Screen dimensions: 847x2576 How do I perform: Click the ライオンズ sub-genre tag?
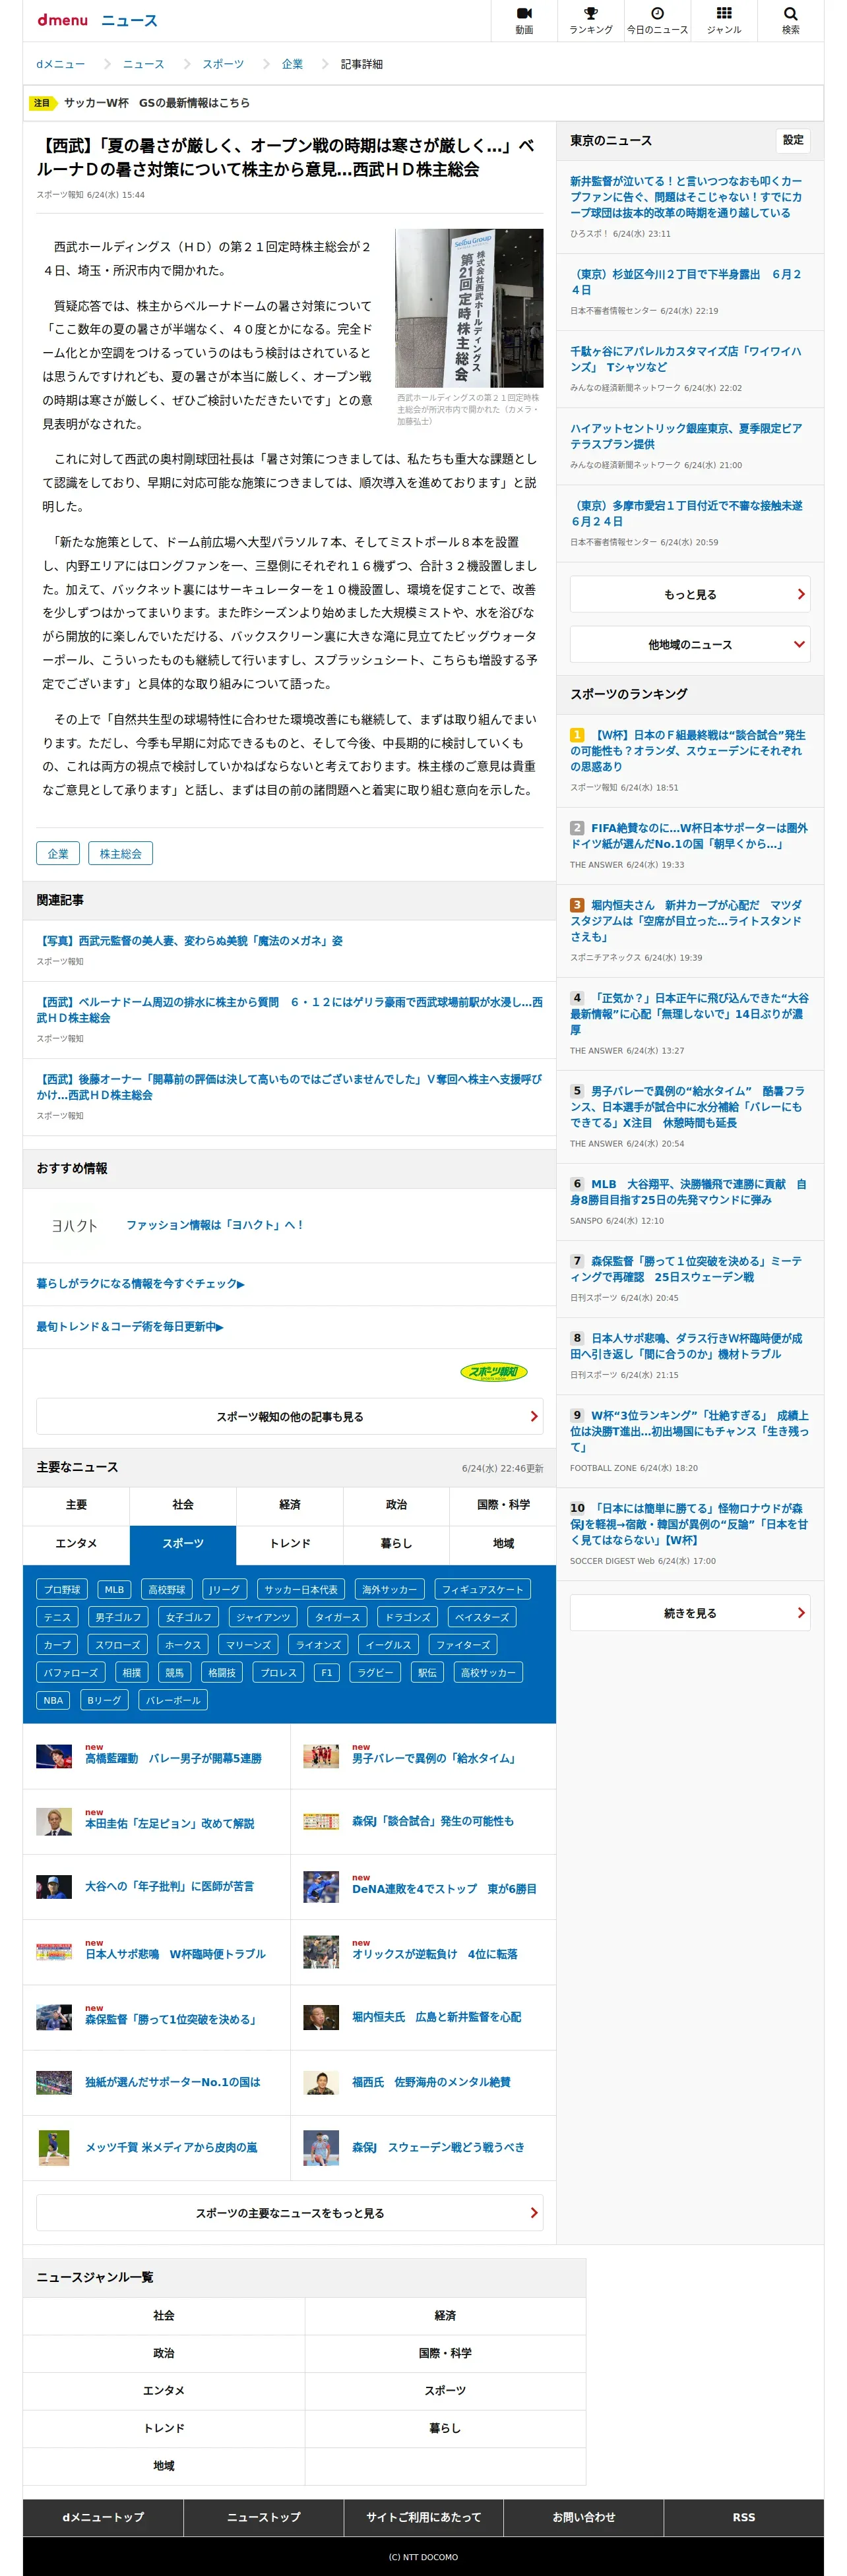318,1645
